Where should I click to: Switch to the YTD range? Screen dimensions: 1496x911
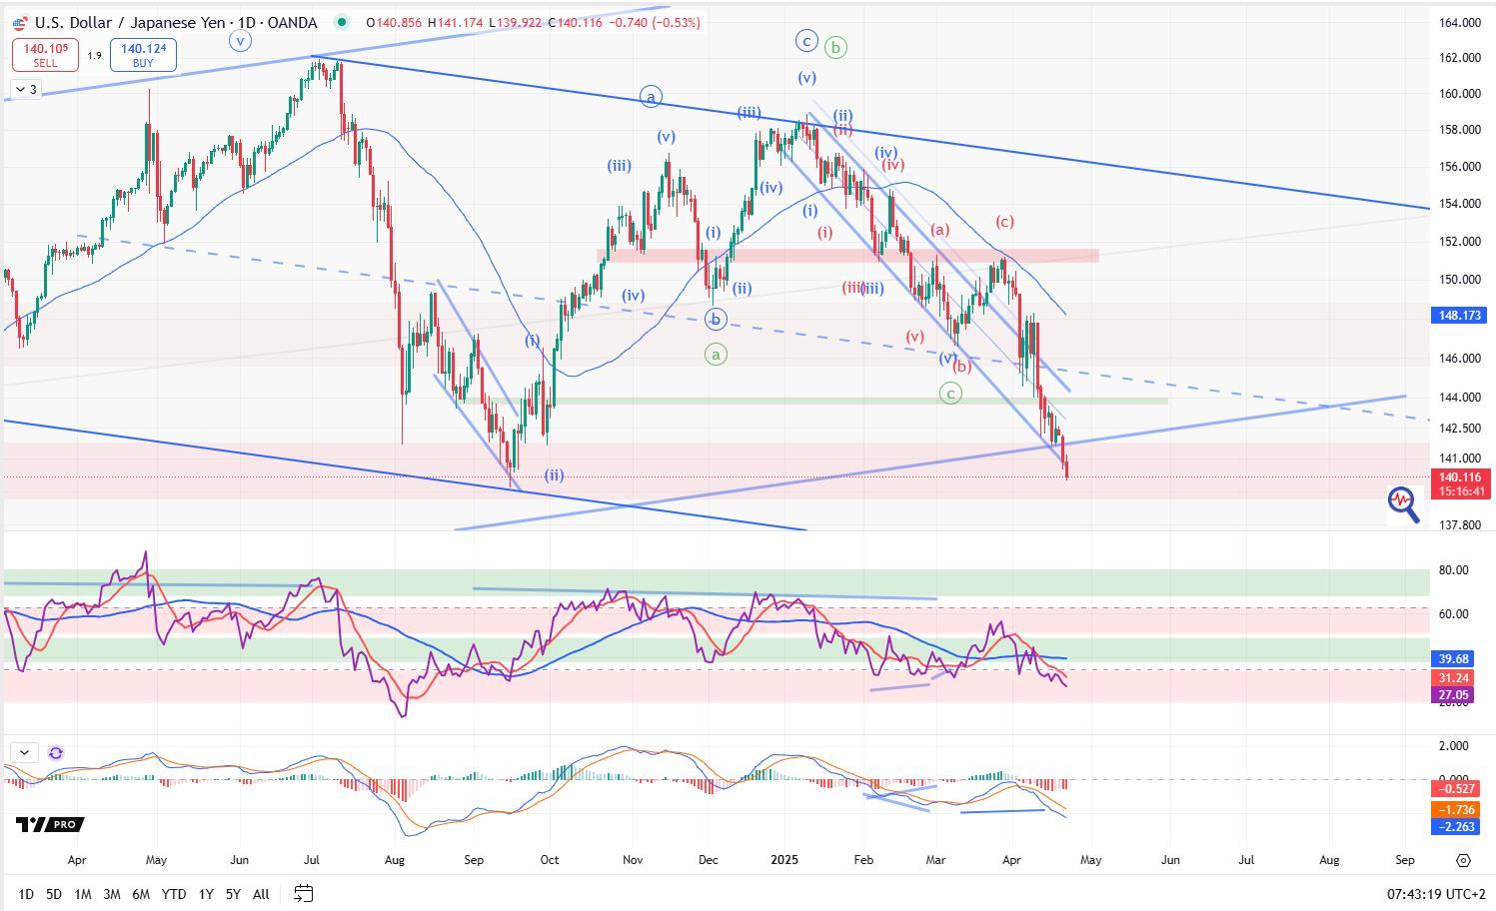pyautogui.click(x=173, y=894)
